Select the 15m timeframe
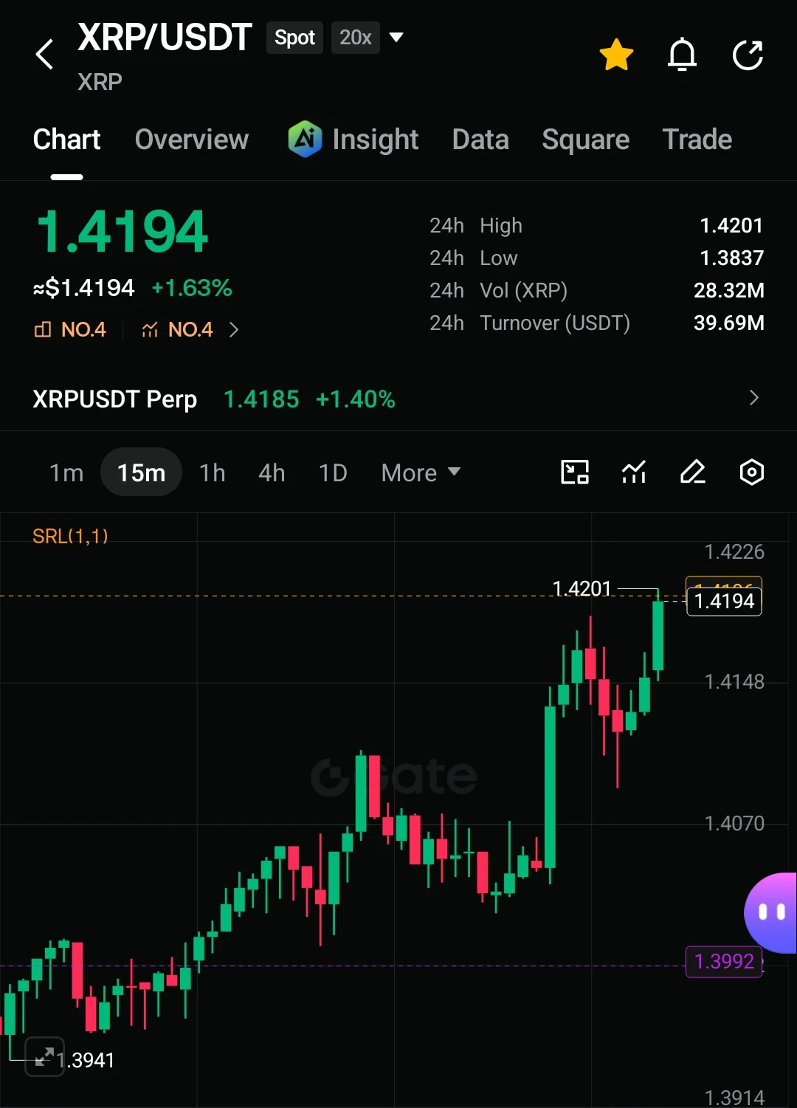This screenshot has width=797, height=1108. (x=141, y=472)
